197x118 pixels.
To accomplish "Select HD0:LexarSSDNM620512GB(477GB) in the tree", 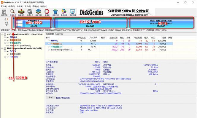I will 25,34.
